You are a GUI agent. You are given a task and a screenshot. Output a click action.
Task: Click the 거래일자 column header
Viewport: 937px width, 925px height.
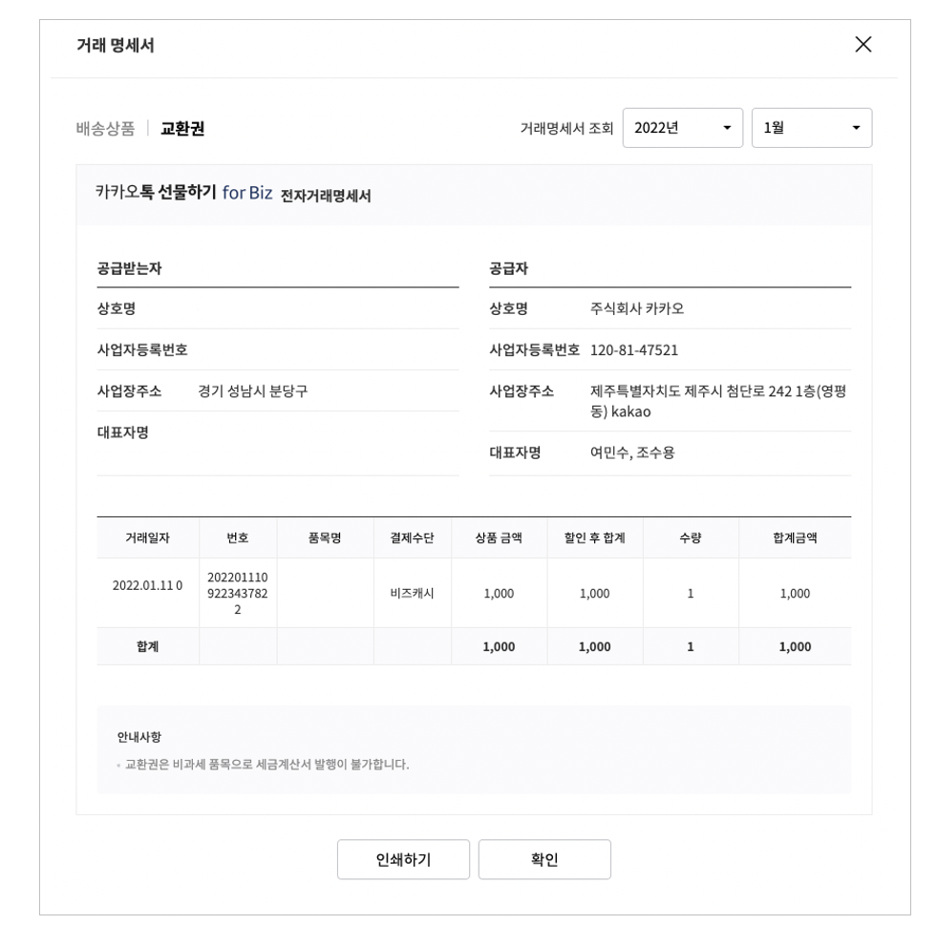[x=148, y=538]
